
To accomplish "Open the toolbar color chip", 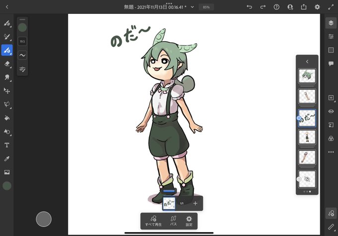I will tap(7, 186).
